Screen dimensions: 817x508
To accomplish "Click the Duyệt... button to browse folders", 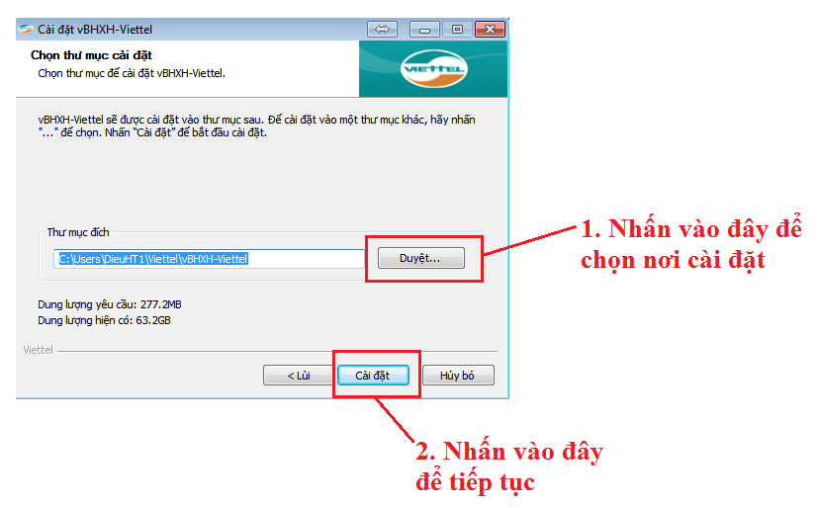I will coord(420,258).
